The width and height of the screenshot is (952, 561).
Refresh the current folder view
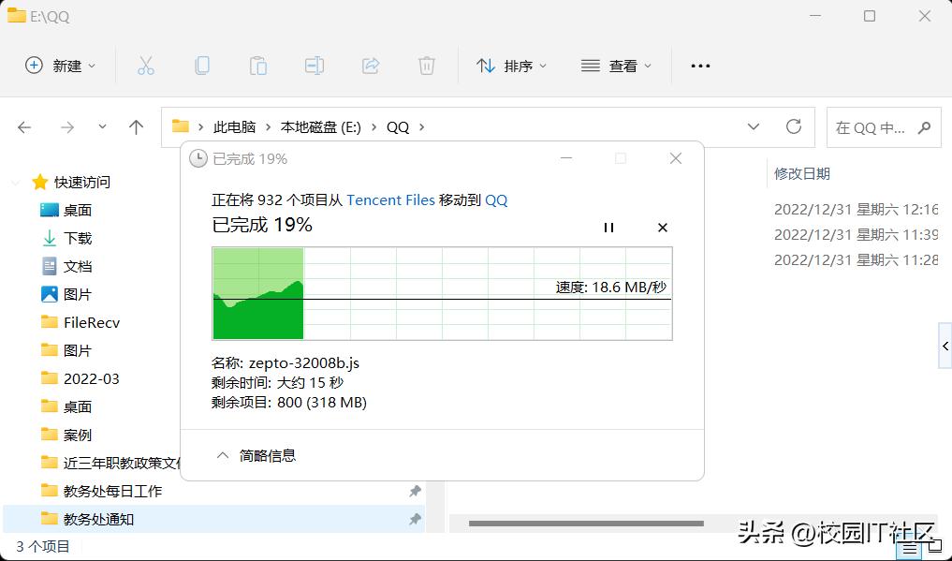794,126
